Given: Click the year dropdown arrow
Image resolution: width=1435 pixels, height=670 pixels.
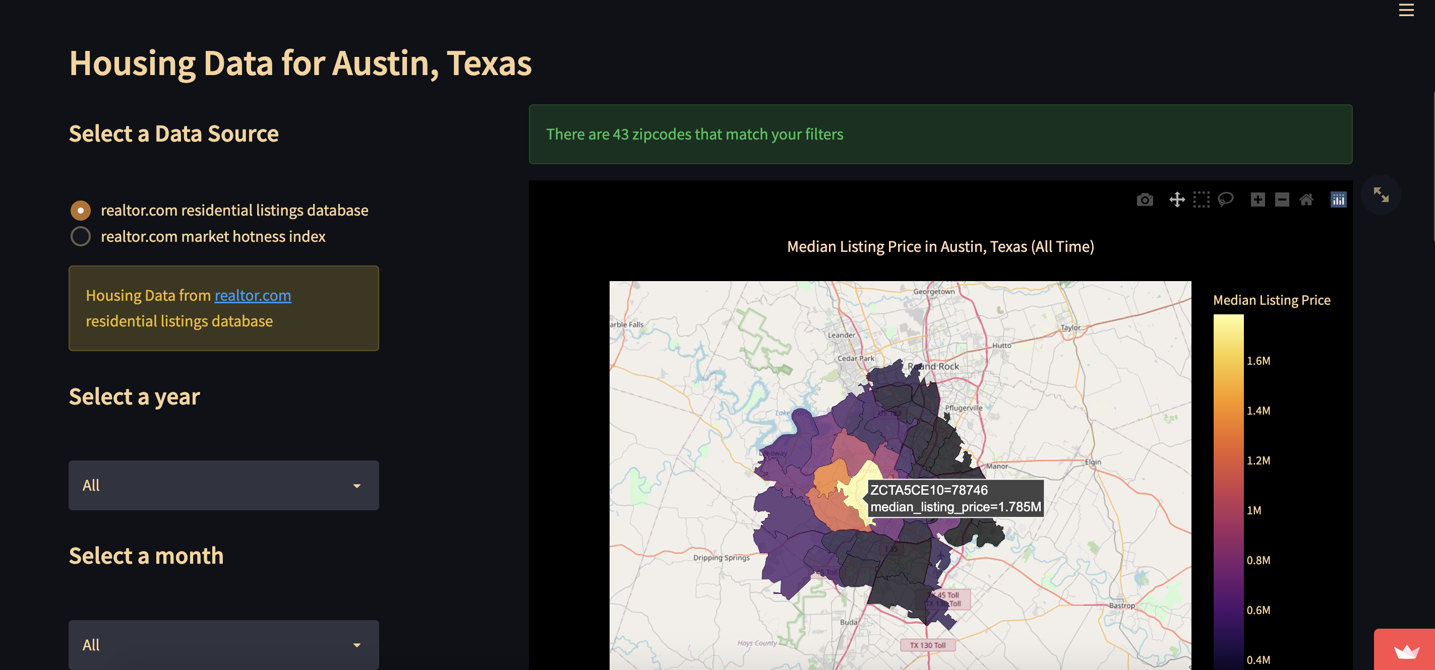Looking at the screenshot, I should point(356,486).
